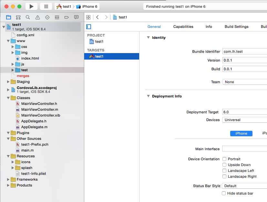
Task: Open AppDelegate.m
Action: 34,127
